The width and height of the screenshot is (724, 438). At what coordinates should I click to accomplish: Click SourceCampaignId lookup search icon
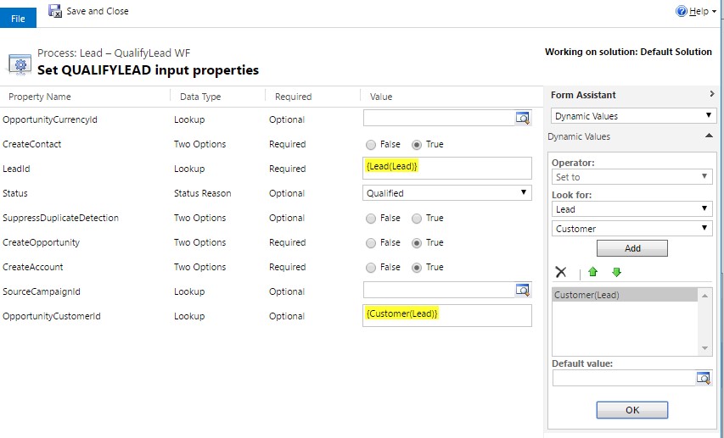[523, 291]
